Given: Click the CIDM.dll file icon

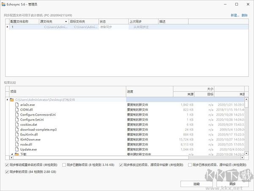Looking at the screenshot, I should [x=17, y=109].
